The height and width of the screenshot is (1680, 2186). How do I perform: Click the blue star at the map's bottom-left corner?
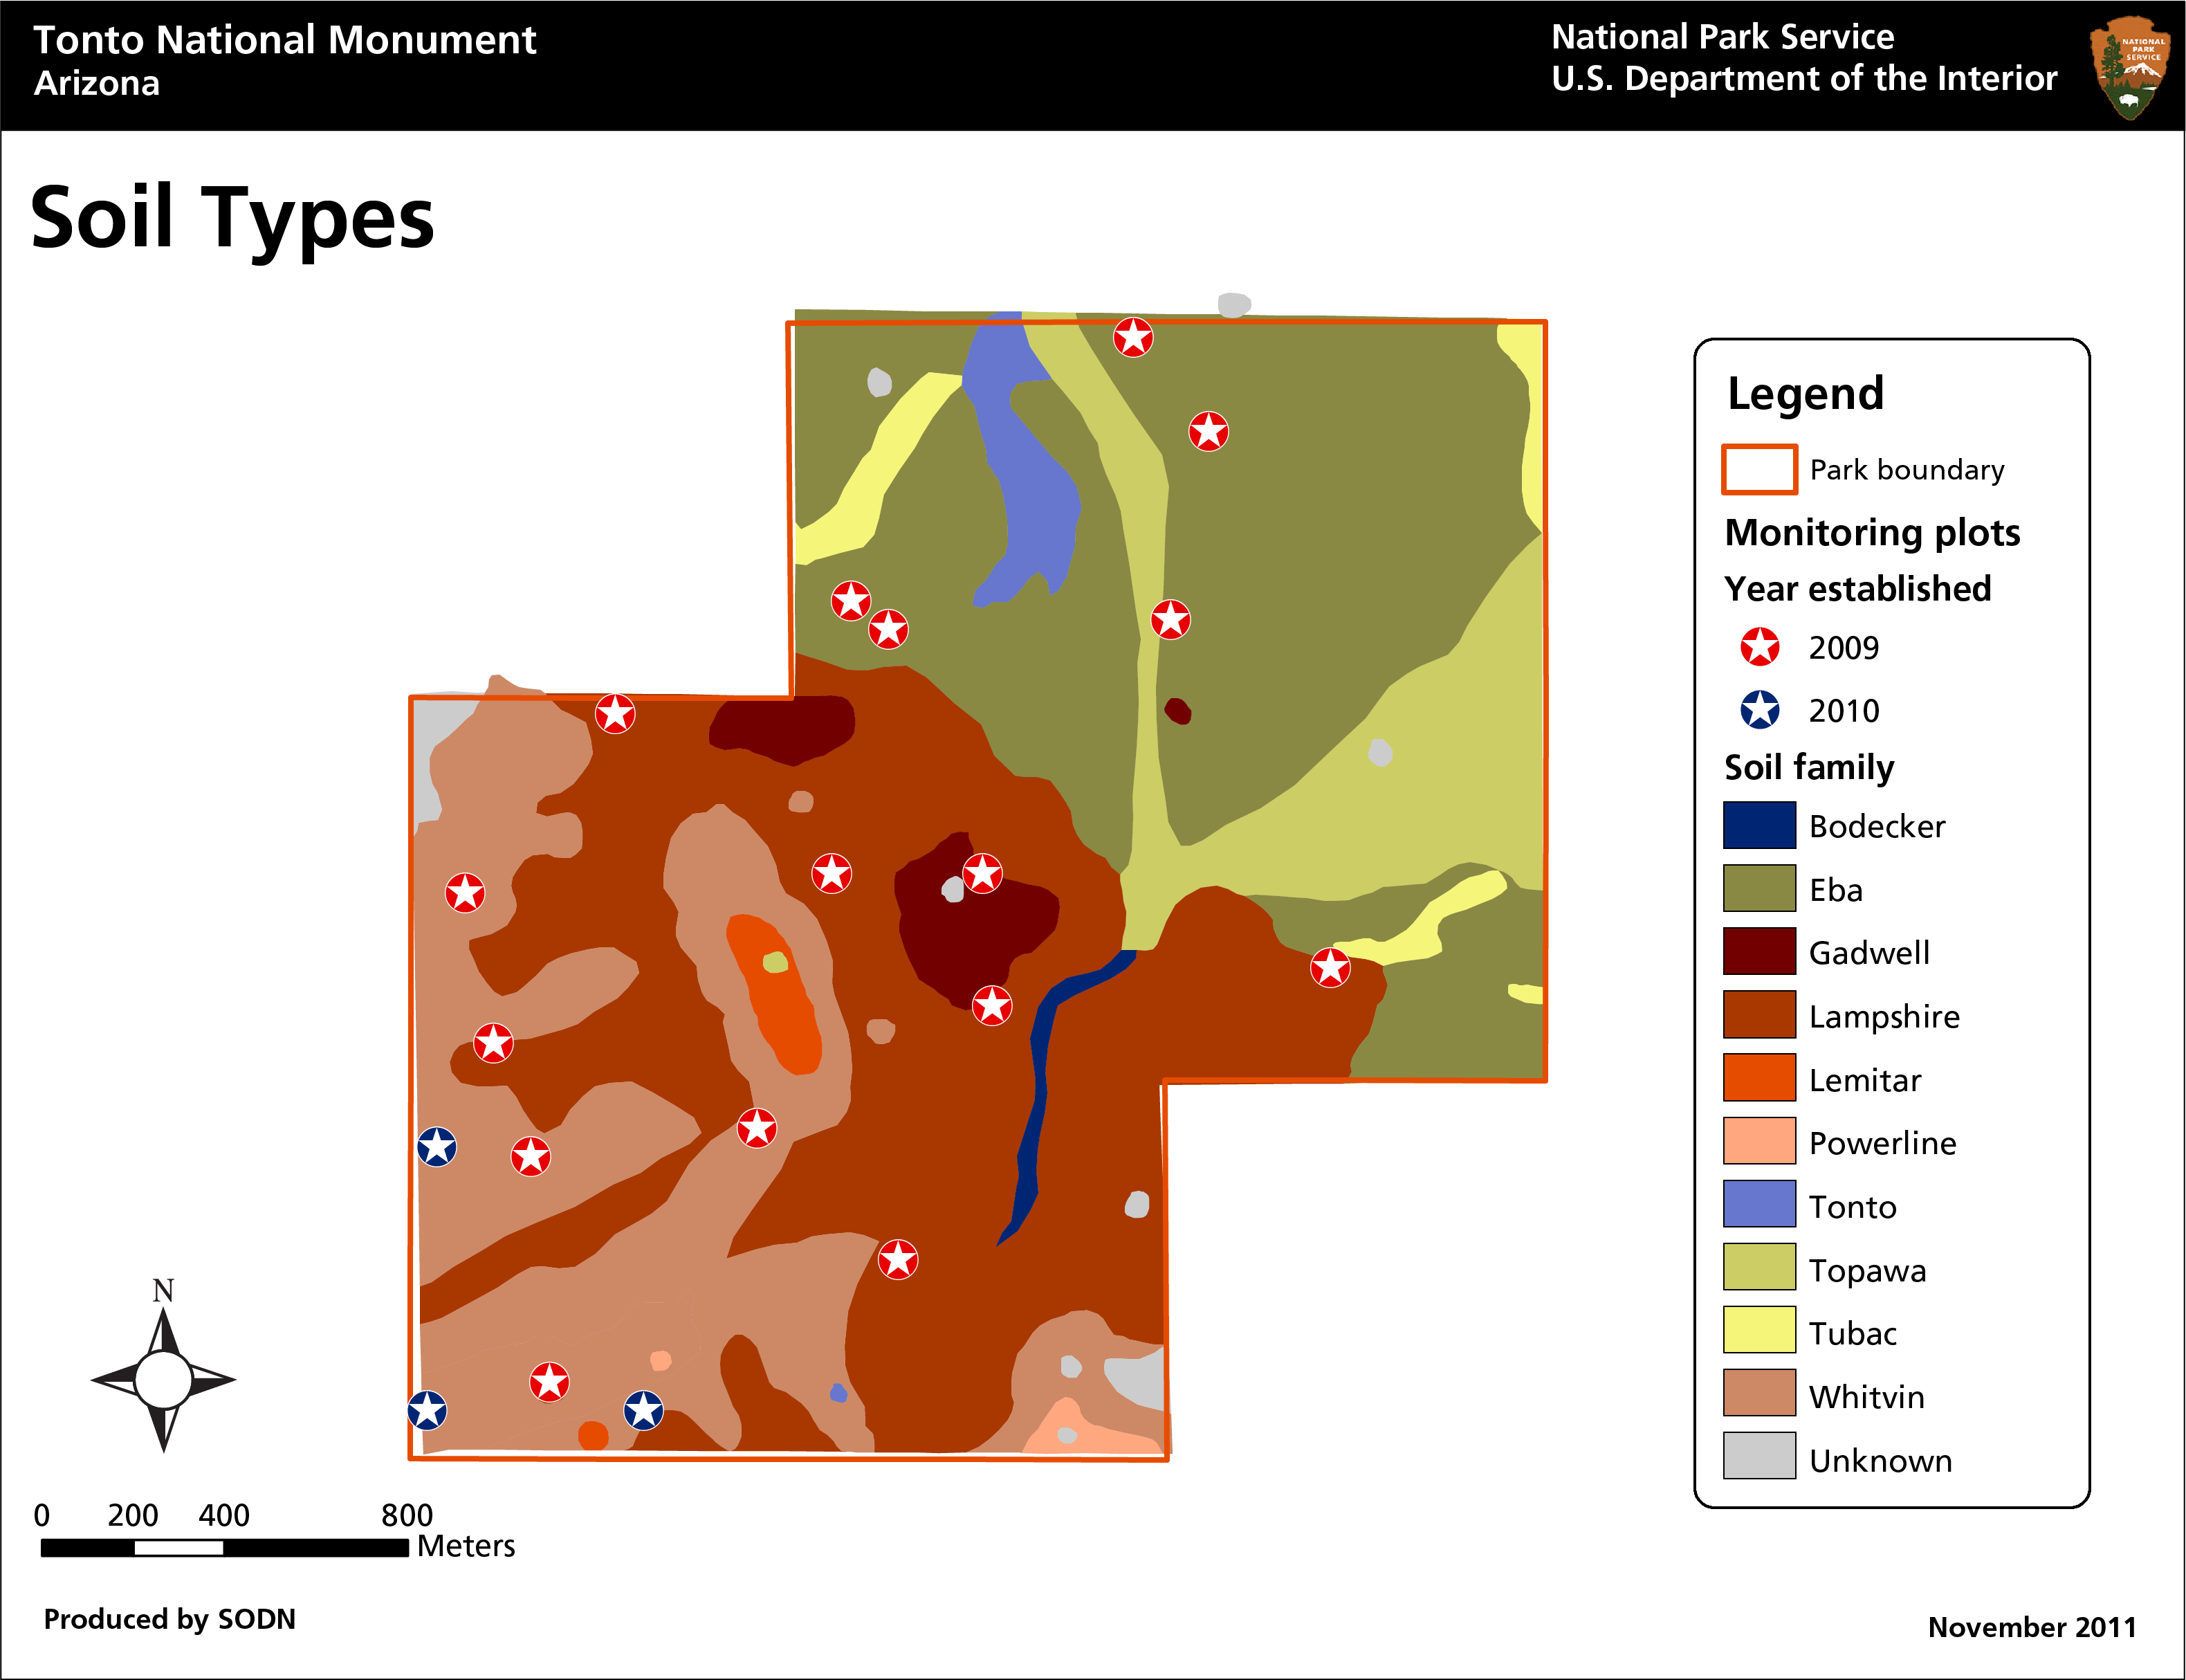point(427,1411)
